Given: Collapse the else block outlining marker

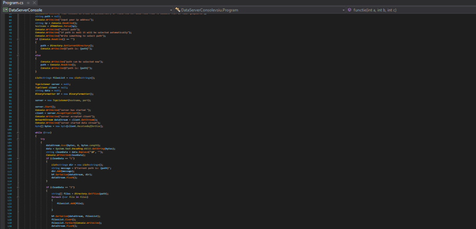Looking at the screenshot, I should 18,55.
